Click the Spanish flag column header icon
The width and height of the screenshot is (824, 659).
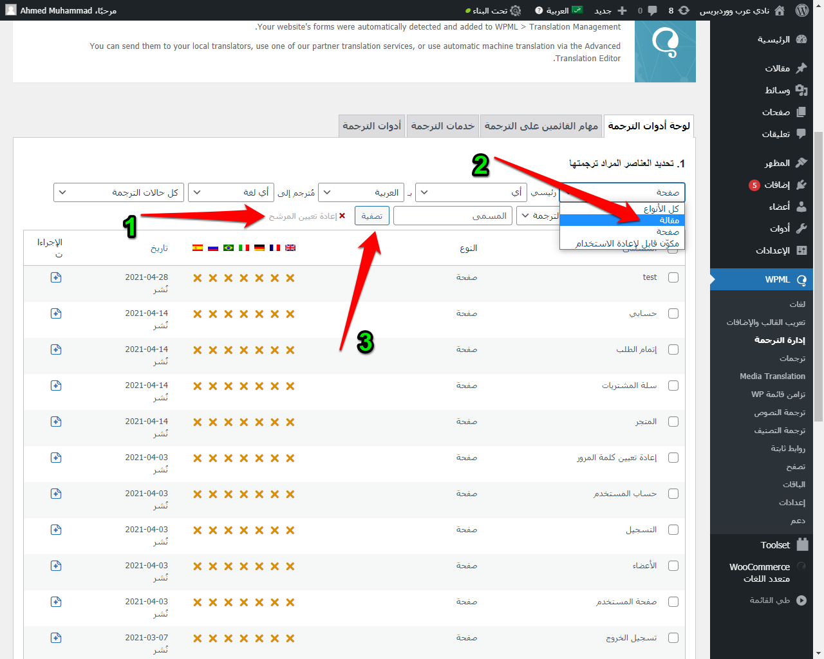click(198, 248)
